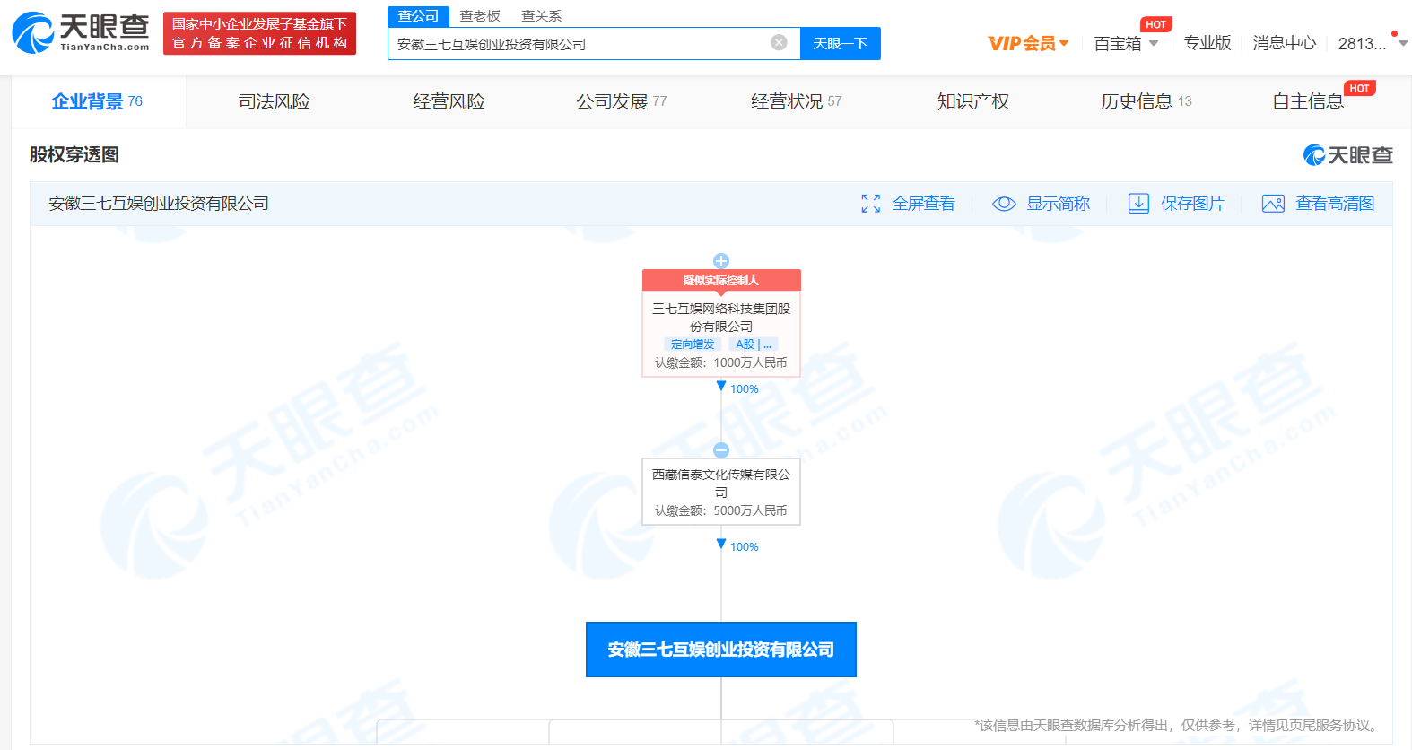The image size is (1412, 750).
Task: Click the red 国家中小企业发展子基金旗下 banner
Action: (x=259, y=33)
